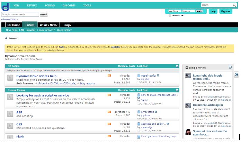The width and height of the screenshot is (241, 142).
Task: Open the TOOLS top menu item
Action: point(87,6)
